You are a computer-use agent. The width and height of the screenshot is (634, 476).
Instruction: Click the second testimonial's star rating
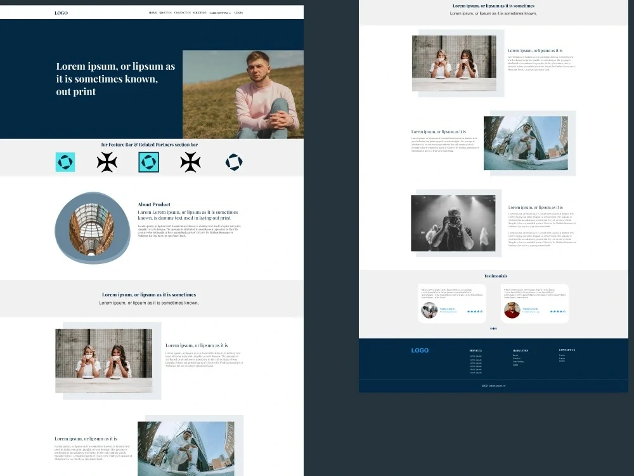click(558, 311)
